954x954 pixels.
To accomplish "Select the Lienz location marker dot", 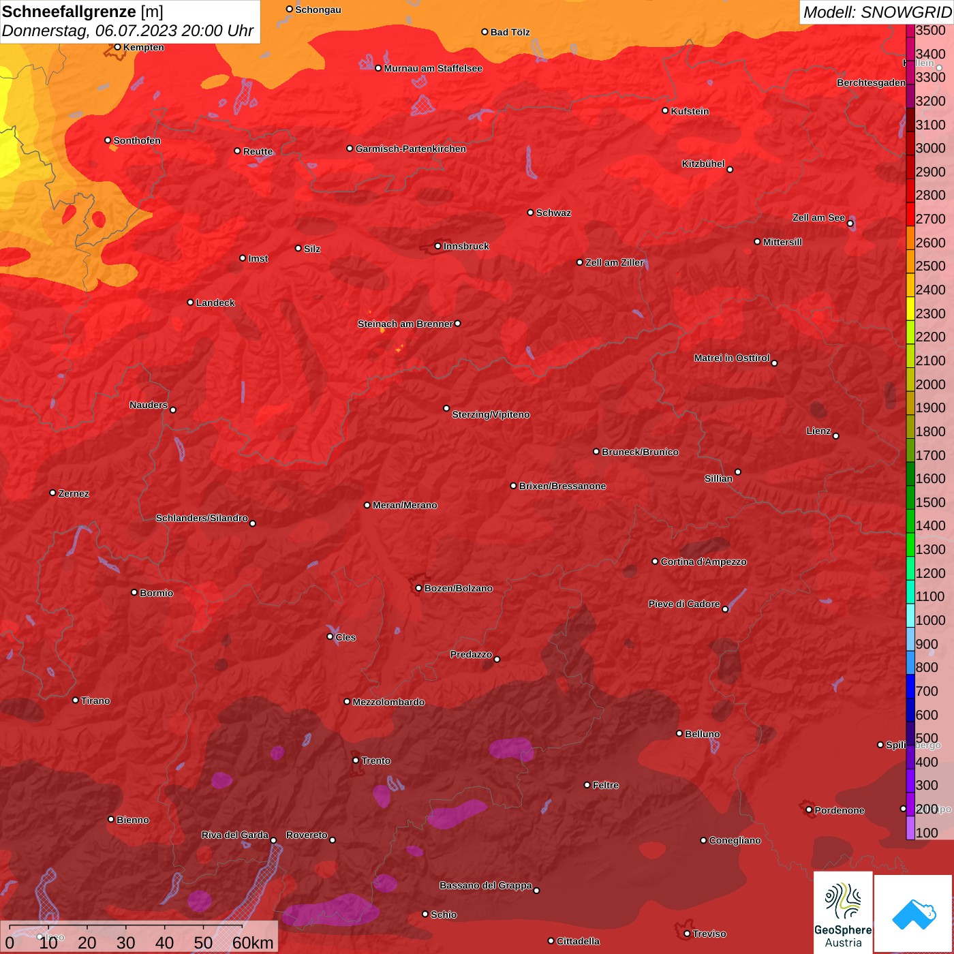I will [836, 436].
